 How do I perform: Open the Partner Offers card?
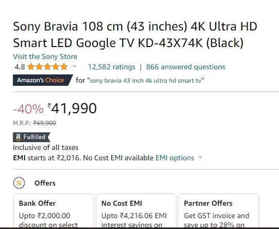[219, 211]
